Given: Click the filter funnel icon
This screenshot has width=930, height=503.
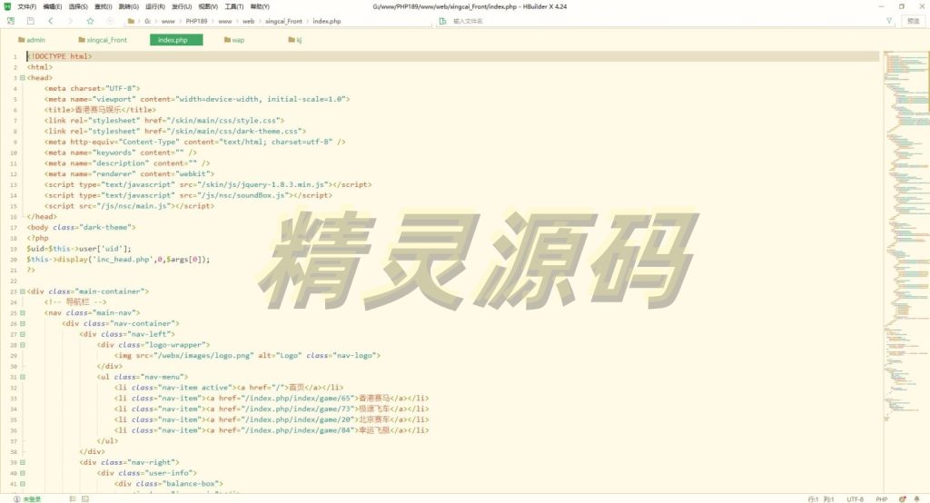Looking at the screenshot, I should (889, 21).
